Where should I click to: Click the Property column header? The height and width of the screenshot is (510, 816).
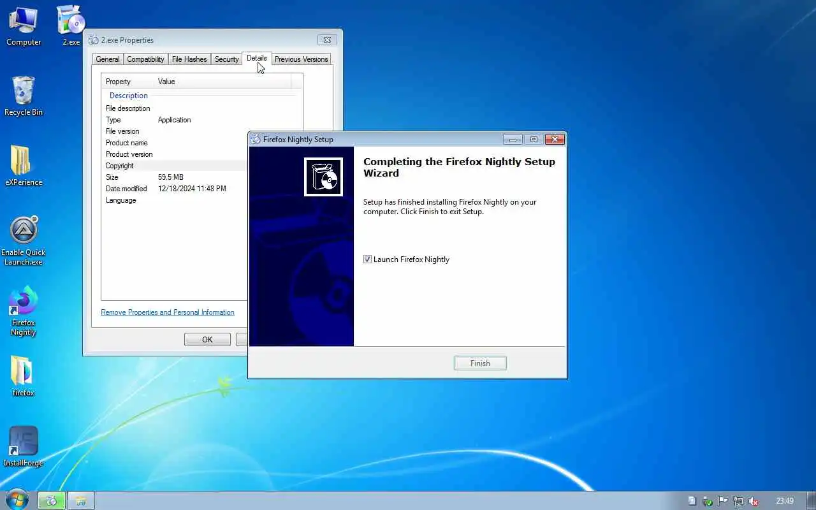[128, 82]
